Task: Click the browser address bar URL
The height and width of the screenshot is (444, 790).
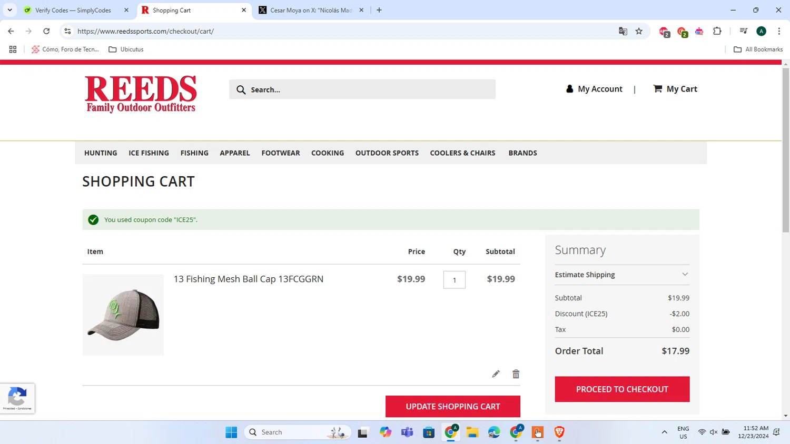Action: pos(145,31)
